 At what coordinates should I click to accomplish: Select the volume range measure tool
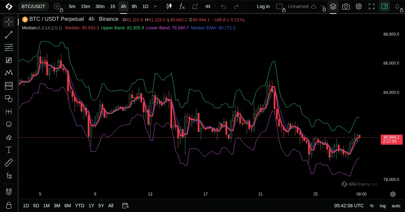(9, 111)
